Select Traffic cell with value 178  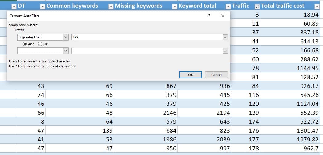point(245,148)
